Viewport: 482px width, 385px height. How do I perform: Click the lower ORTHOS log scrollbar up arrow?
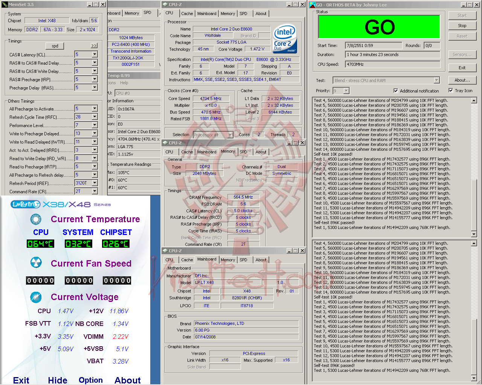[474, 243]
